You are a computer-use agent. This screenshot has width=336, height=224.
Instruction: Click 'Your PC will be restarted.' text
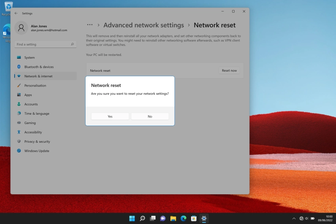[104, 55]
